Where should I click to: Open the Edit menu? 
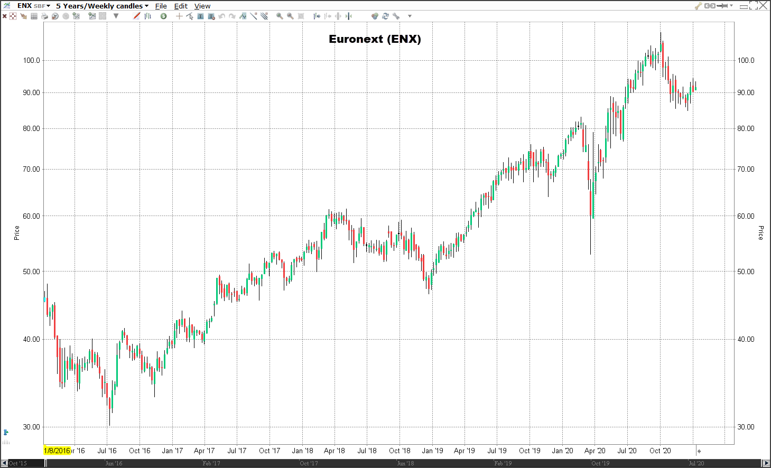click(181, 6)
